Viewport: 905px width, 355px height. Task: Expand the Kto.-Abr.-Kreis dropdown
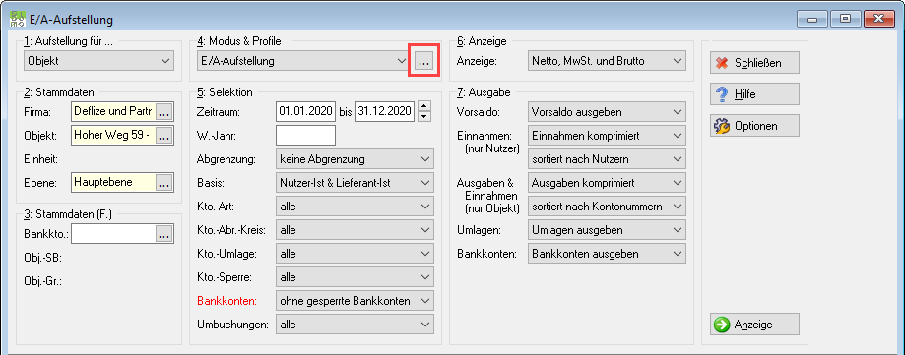(355, 230)
